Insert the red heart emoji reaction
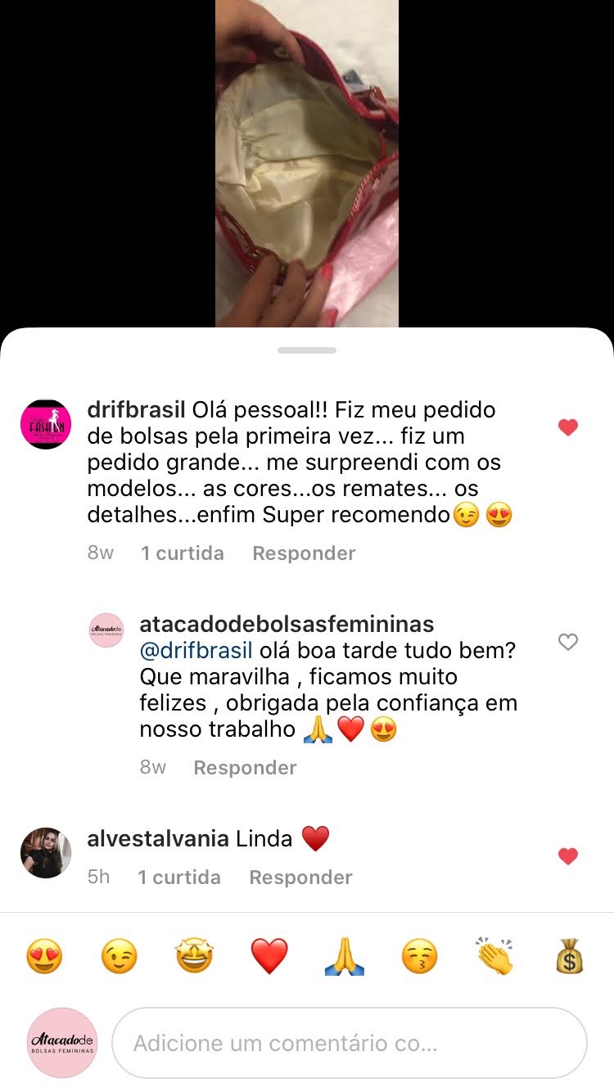Viewport: 614px width, 1092px height. click(x=269, y=956)
